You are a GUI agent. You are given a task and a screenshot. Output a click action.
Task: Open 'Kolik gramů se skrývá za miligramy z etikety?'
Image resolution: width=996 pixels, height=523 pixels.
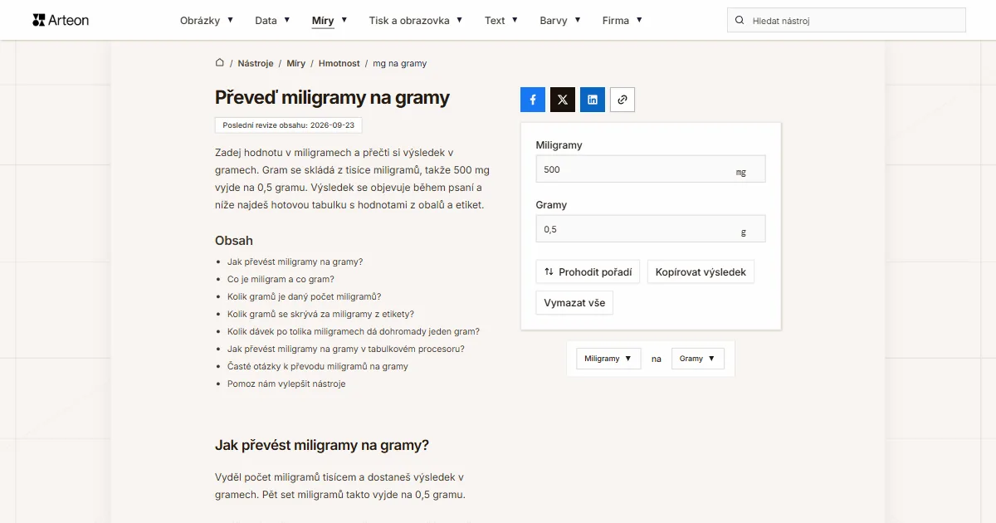pos(320,314)
